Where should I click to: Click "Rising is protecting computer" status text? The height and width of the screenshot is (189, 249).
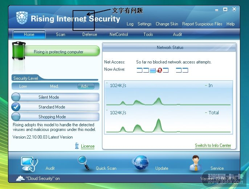(x=58, y=52)
